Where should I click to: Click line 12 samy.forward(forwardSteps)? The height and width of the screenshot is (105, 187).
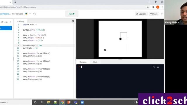[x=36, y=53]
